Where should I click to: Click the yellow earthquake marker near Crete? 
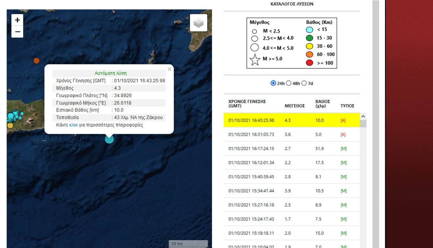(10, 125)
